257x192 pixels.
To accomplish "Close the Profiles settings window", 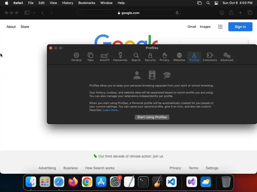I will point(51,48).
